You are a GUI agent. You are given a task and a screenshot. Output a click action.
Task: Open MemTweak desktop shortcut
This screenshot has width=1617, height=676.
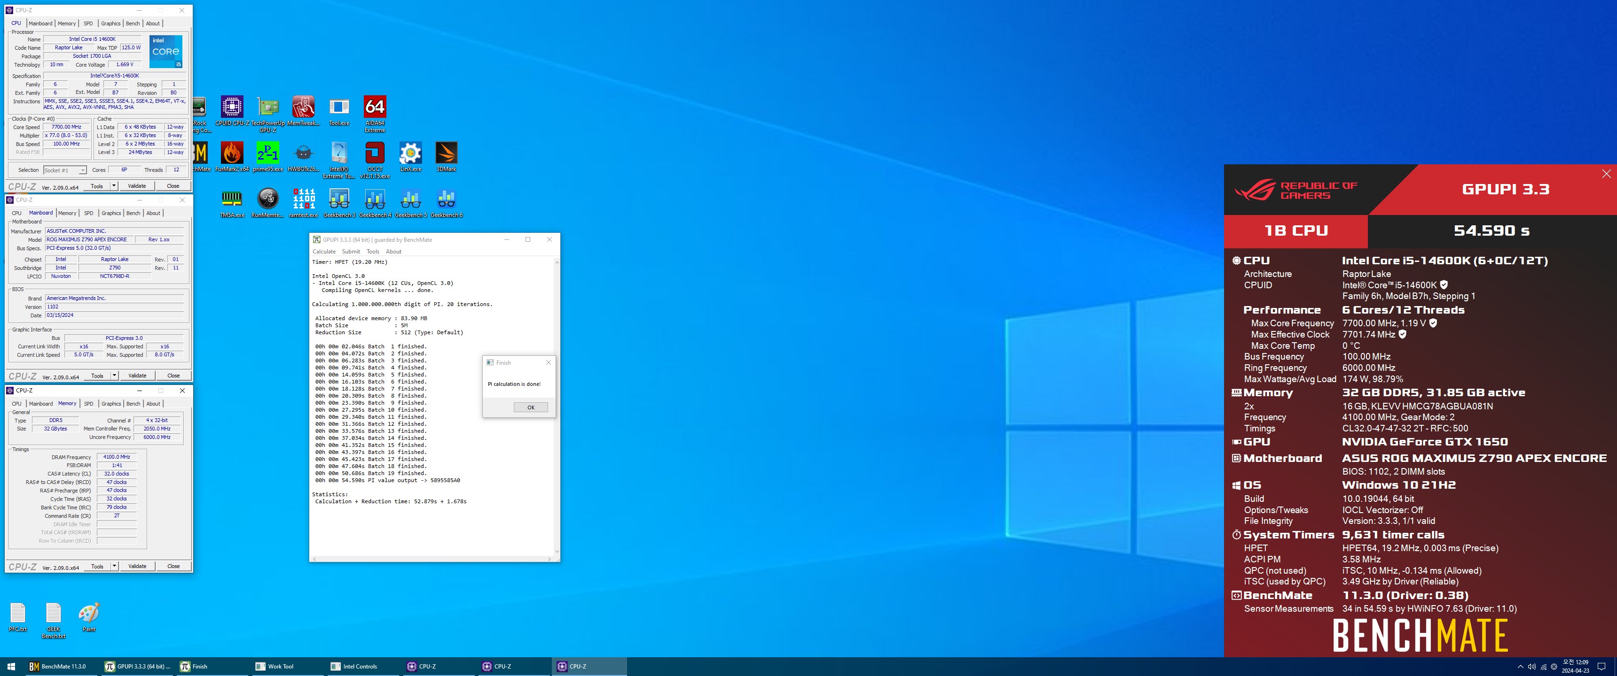[x=304, y=111]
